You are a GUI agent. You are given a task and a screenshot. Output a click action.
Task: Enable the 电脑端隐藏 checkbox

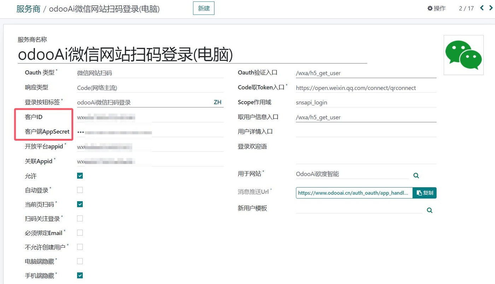(x=80, y=261)
